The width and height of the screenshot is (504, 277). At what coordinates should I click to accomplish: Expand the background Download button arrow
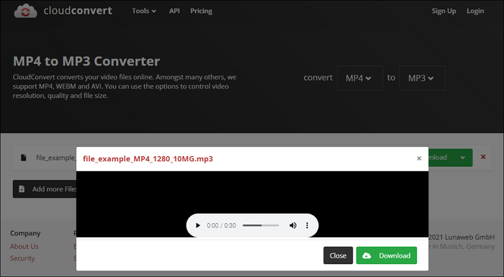tap(462, 158)
